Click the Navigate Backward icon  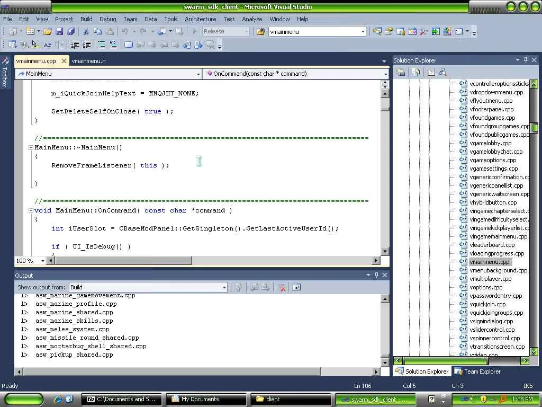[162, 31]
